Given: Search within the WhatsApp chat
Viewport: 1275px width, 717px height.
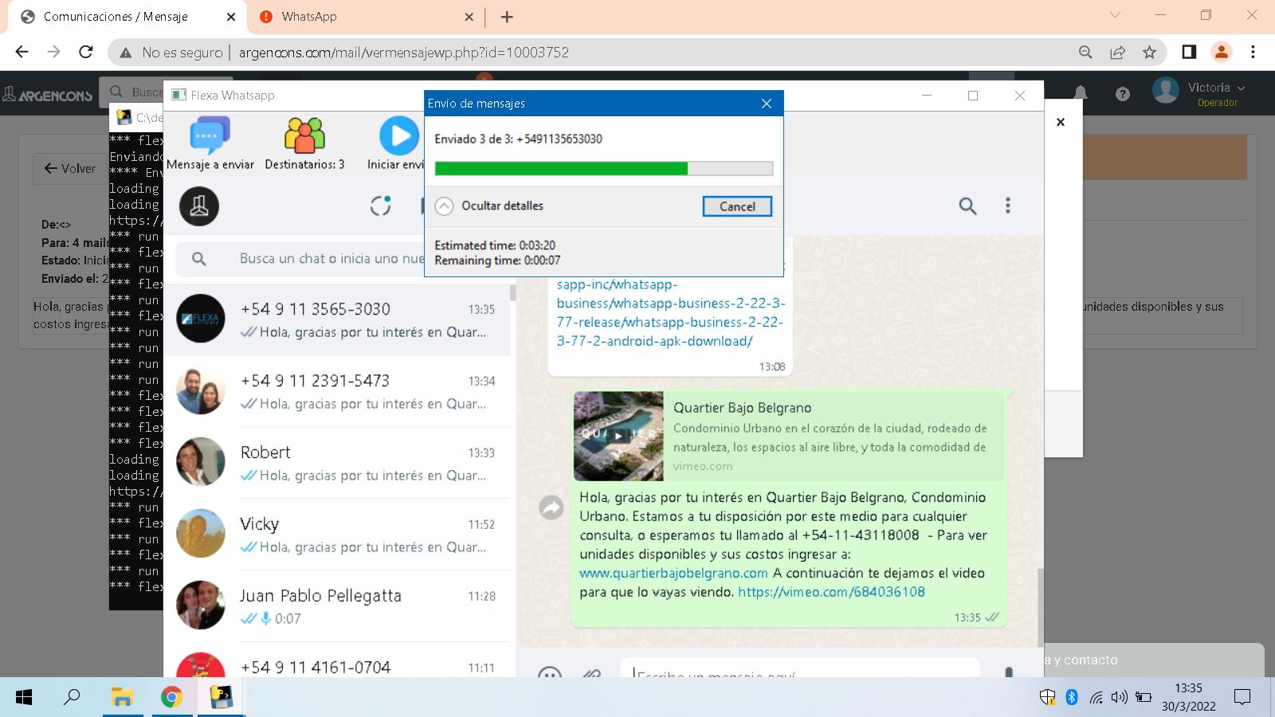Looking at the screenshot, I should (x=967, y=206).
